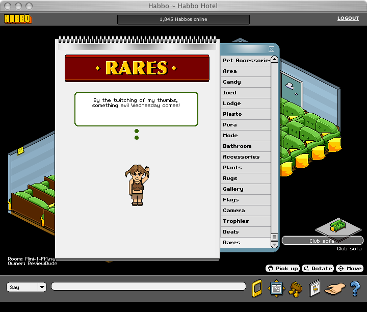Image resolution: width=367 pixels, height=312 pixels.
Task: Open the purse with coins icon
Action: [x=295, y=289]
